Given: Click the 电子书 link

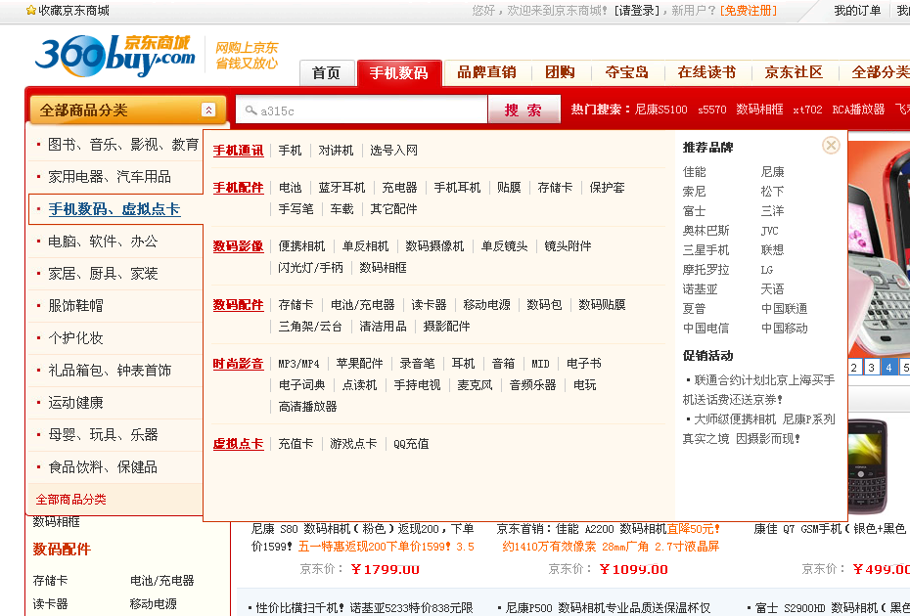Looking at the screenshot, I should [584, 364].
